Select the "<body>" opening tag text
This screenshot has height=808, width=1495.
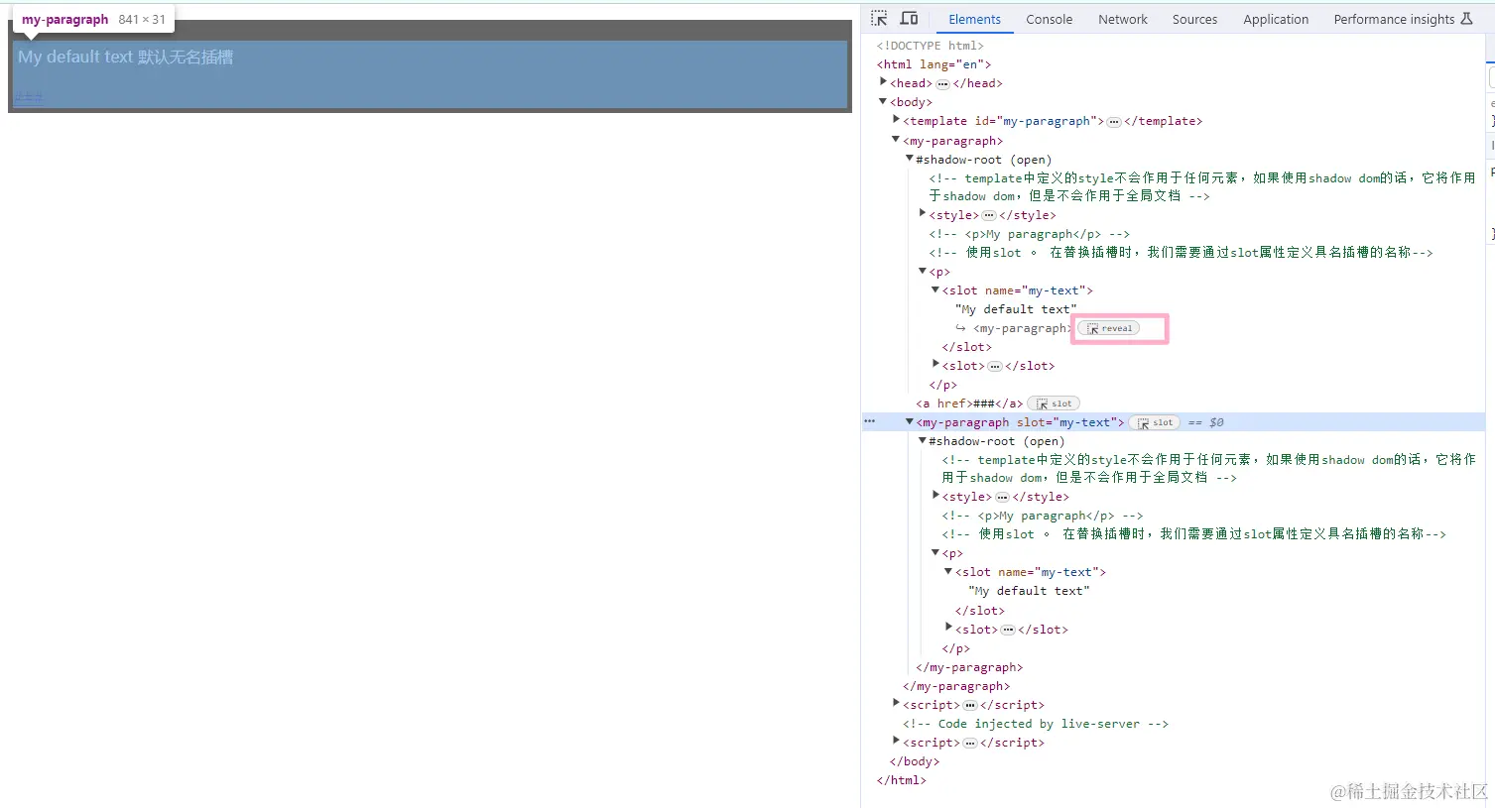click(x=911, y=102)
